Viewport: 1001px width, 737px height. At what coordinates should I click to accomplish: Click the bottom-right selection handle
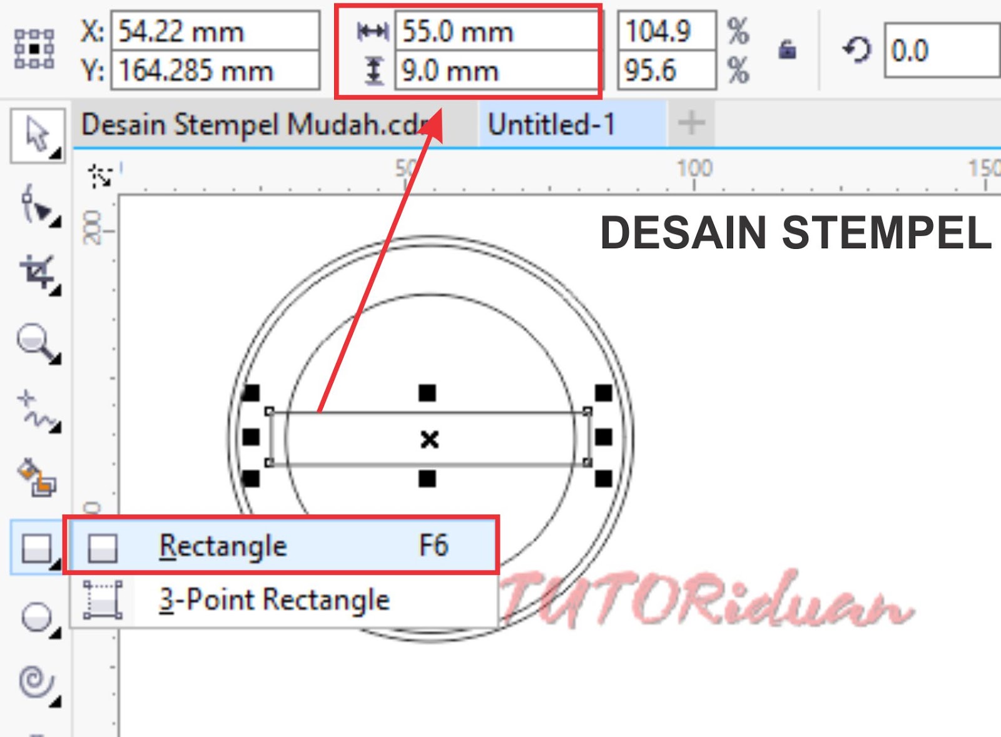pyautogui.click(x=604, y=479)
